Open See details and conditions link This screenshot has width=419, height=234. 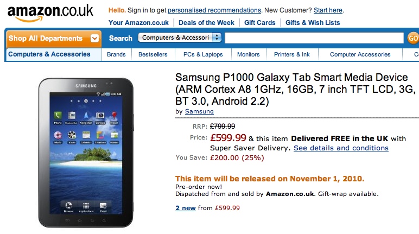(341, 148)
